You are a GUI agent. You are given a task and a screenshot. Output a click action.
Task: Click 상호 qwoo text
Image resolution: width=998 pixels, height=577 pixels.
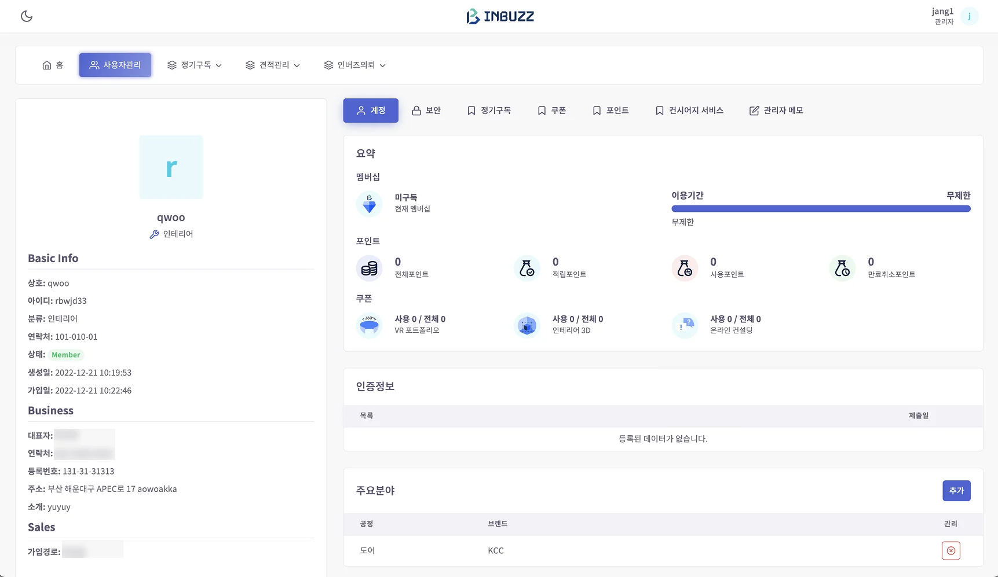[x=49, y=283]
